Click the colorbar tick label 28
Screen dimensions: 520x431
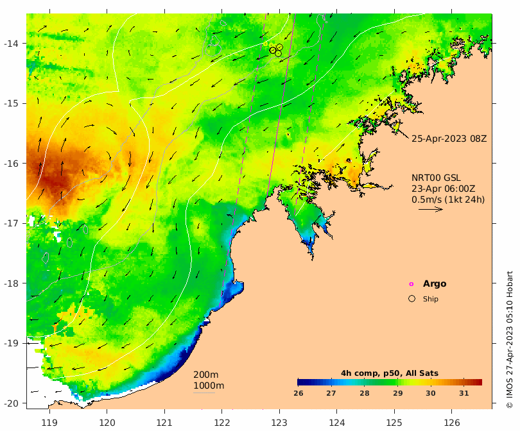coord(364,393)
